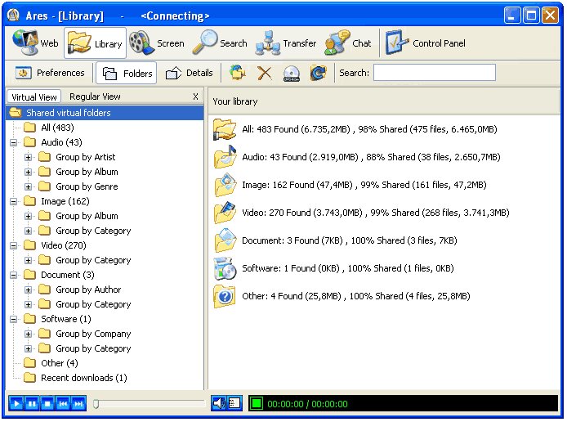The height and width of the screenshot is (422, 567).
Task: Switch to the Virtual View tab
Action: (x=34, y=97)
